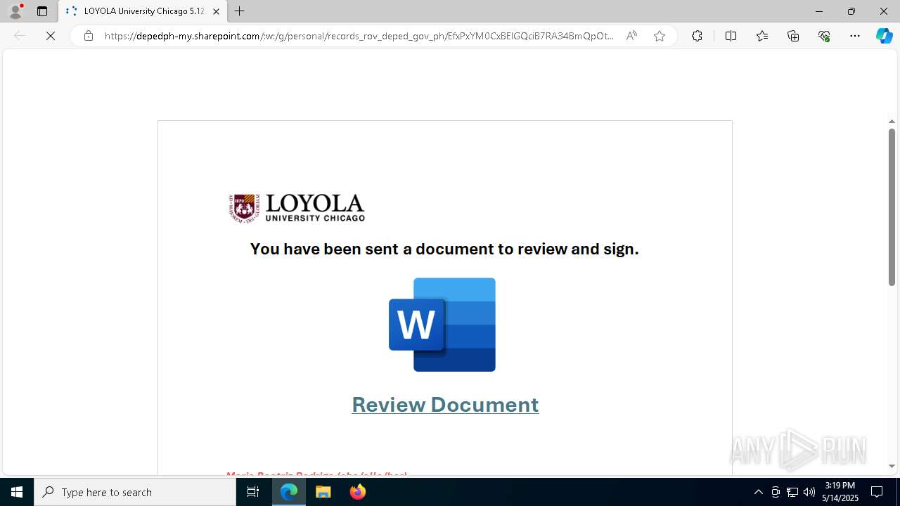Viewport: 900px width, 506px height.
Task: Open File Explorer from the taskbar
Action: (x=323, y=492)
